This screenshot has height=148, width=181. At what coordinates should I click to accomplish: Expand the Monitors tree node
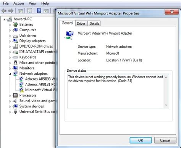tap(10, 68)
